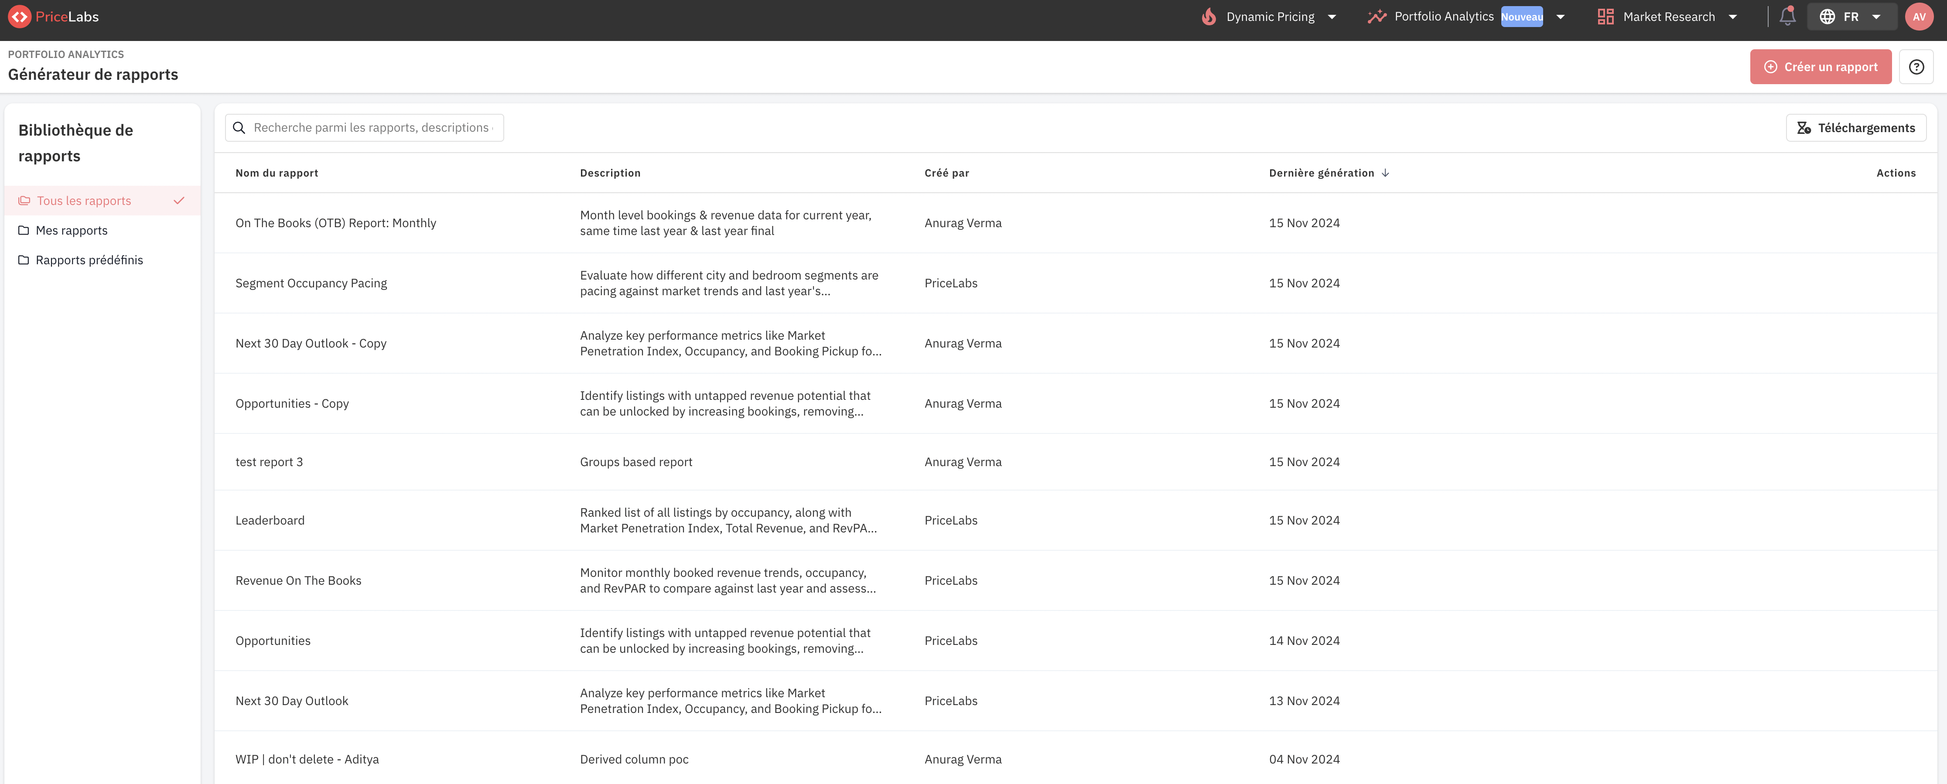Screen dimensions: 1947x784
Task: Click the Dernière génération sort arrow
Action: [x=1385, y=173]
